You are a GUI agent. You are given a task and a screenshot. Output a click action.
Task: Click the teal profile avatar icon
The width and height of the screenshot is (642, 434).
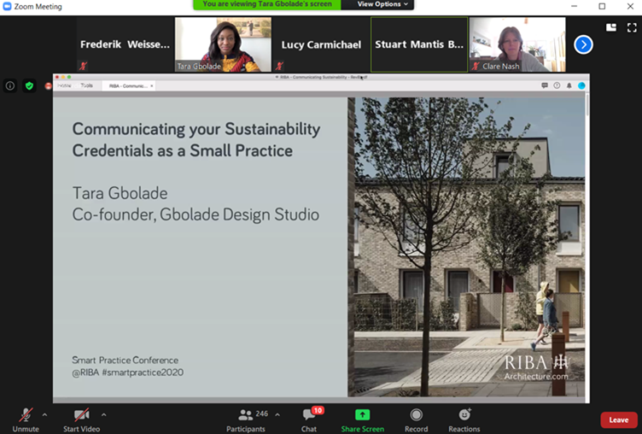click(581, 85)
